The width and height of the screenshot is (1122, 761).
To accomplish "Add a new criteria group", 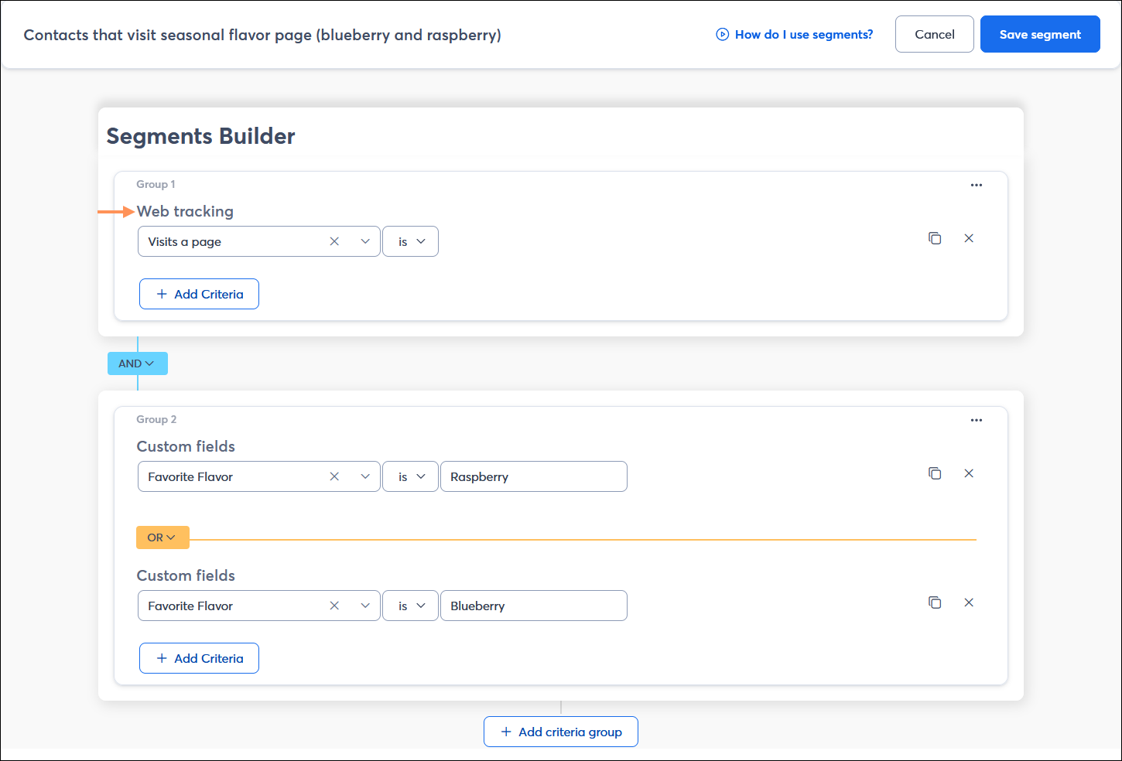I will (x=561, y=732).
